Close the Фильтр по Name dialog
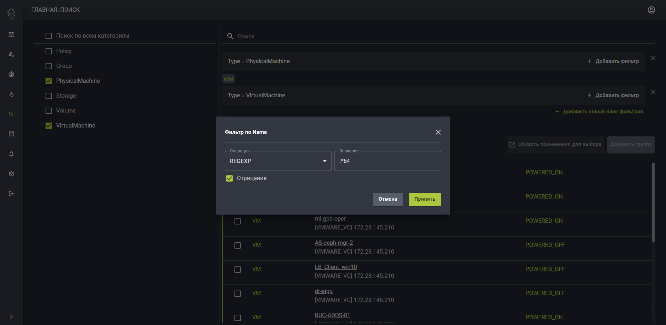The image size is (666, 325). (438, 132)
